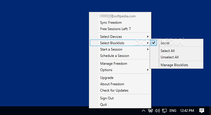Screen dimensions: 211x115
Task: Click the Show desktop strip
Action: pyautogui.click(x=210, y=111)
